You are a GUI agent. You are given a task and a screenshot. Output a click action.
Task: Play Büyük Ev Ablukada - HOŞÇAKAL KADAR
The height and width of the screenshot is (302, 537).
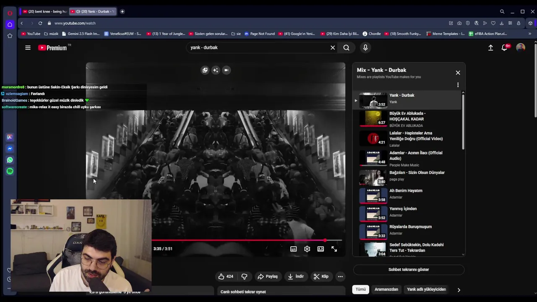407,119
